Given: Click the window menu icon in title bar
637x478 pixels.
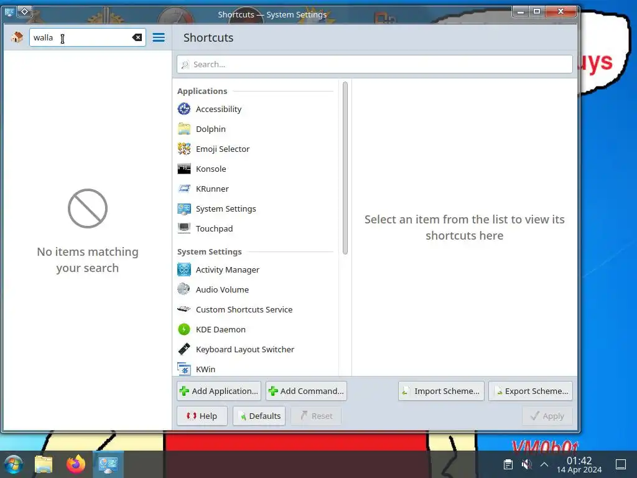Looking at the screenshot, I should tap(9, 12).
